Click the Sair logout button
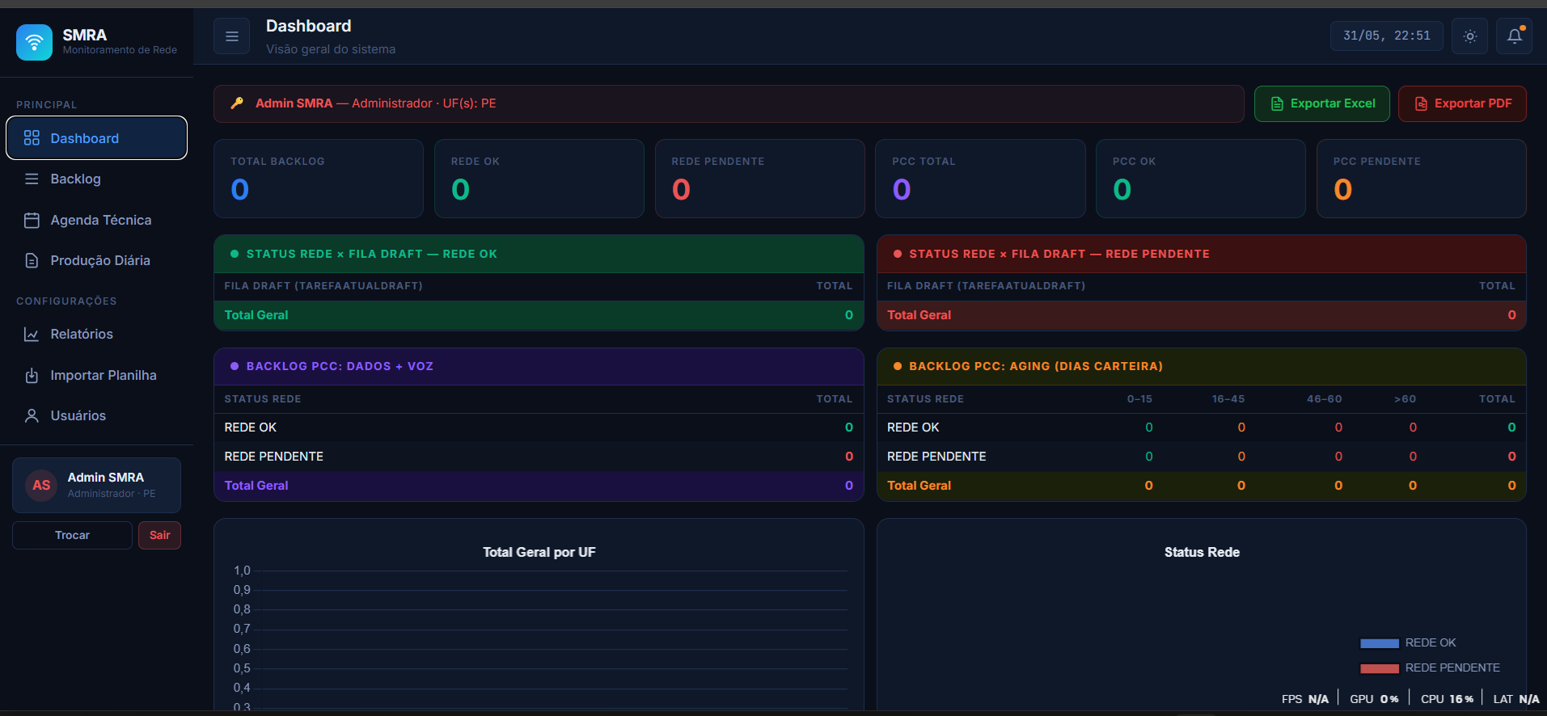Image resolution: width=1547 pixels, height=716 pixels. tap(159, 535)
